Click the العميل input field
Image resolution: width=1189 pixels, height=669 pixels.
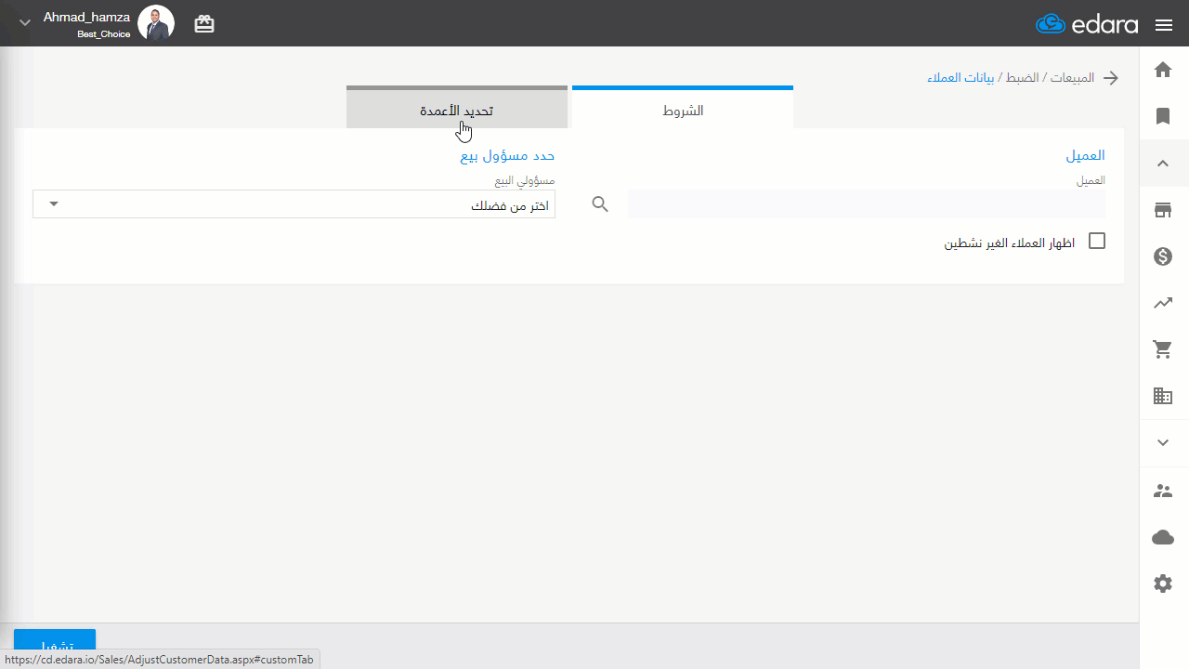click(867, 204)
